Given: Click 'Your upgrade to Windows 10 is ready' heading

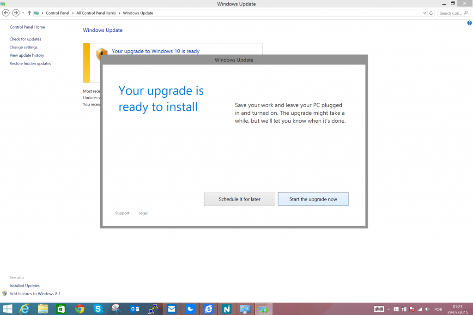Looking at the screenshot, I should pyautogui.click(x=156, y=51).
